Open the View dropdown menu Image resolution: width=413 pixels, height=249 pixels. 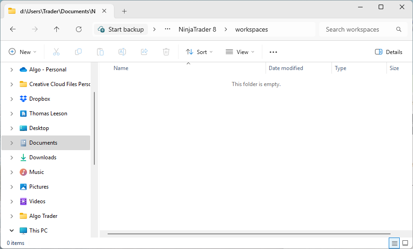[x=240, y=52]
